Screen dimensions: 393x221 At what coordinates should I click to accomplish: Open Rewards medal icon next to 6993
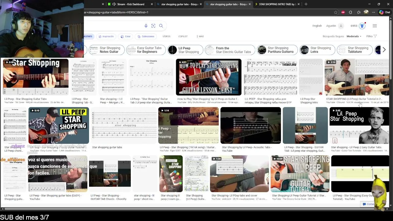[x=362, y=26]
